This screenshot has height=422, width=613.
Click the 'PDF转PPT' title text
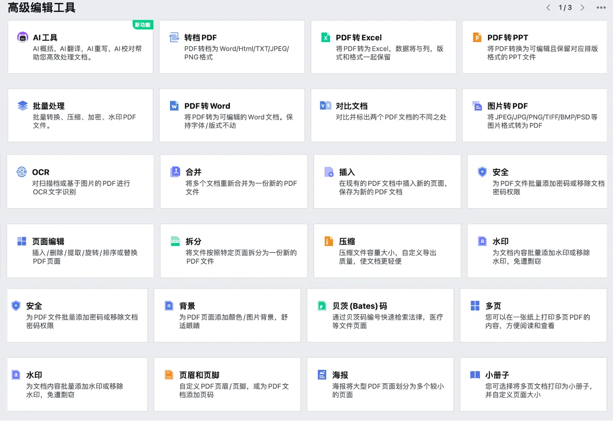tap(508, 37)
